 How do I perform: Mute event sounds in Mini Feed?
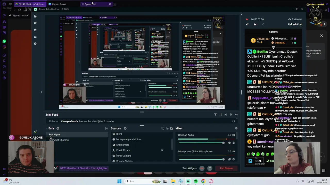click(x=231, y=115)
